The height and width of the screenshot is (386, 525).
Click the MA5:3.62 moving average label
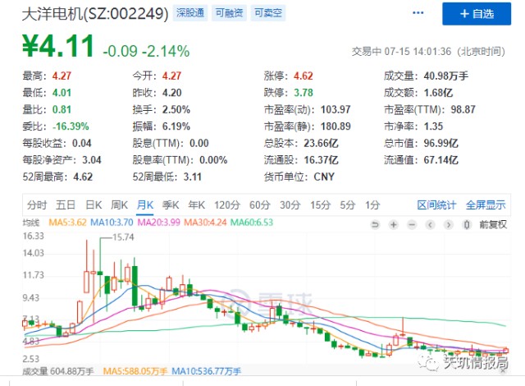tap(67, 223)
